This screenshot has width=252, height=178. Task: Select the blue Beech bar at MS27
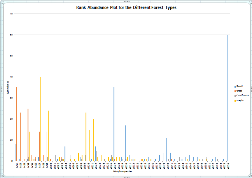pos(114,124)
